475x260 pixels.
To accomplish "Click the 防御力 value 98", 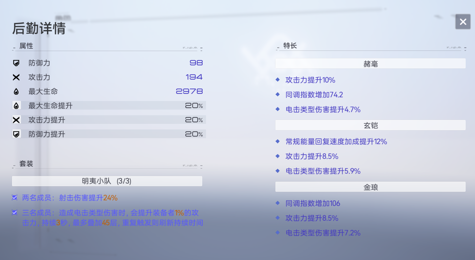I will pos(196,63).
